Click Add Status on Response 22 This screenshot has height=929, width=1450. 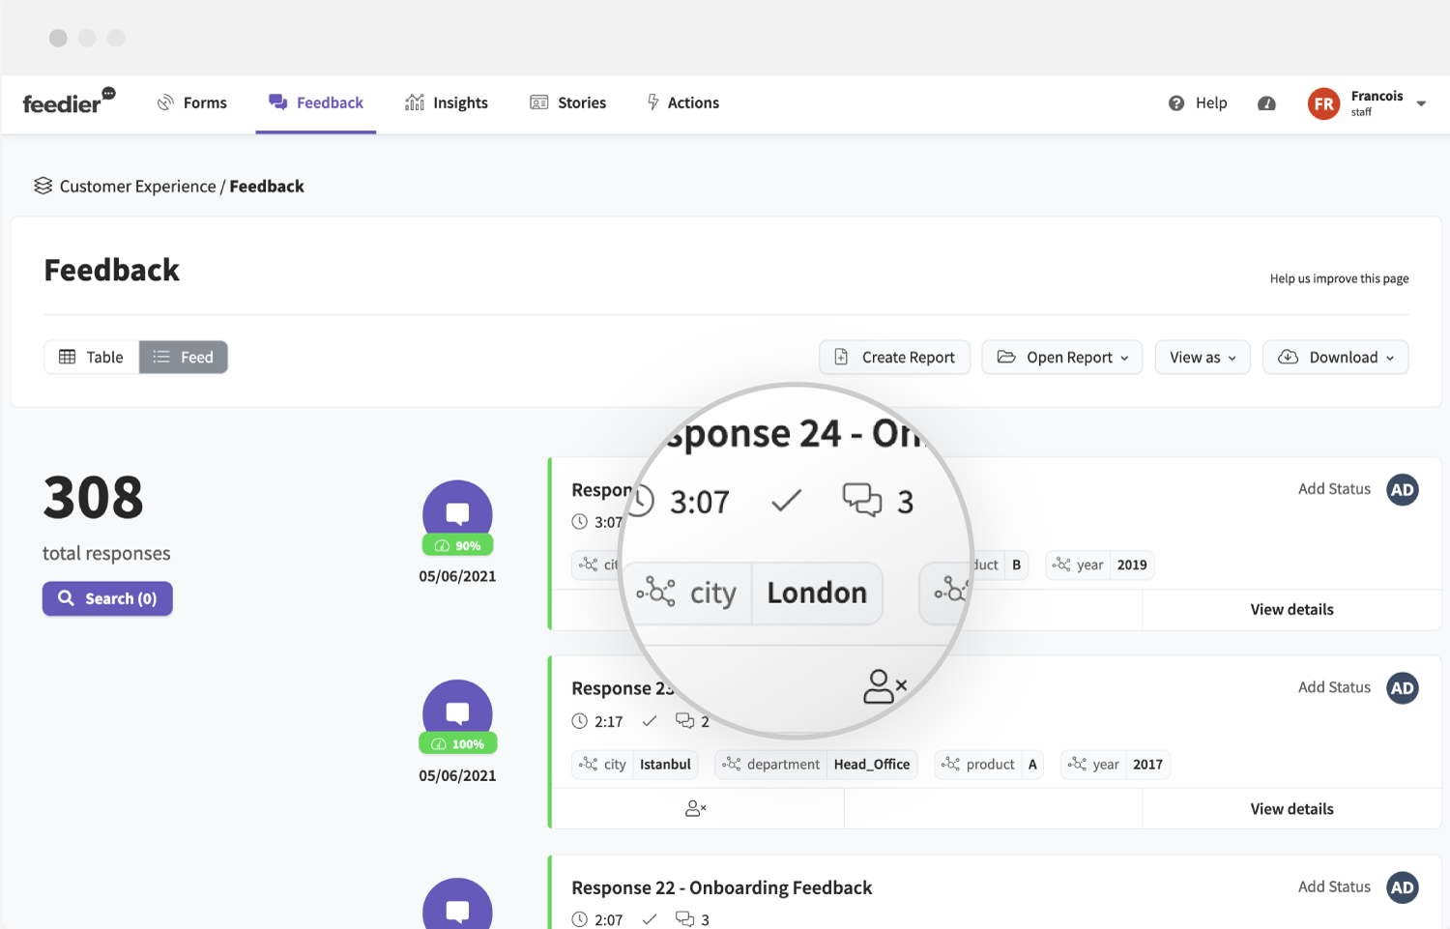(1334, 886)
